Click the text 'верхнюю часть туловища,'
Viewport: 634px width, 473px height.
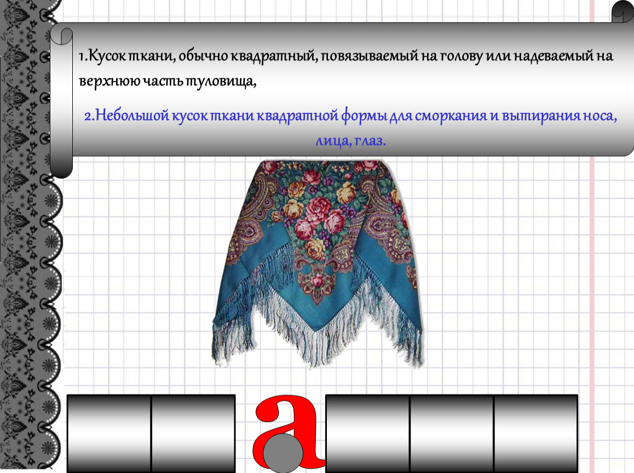pyautogui.click(x=168, y=81)
